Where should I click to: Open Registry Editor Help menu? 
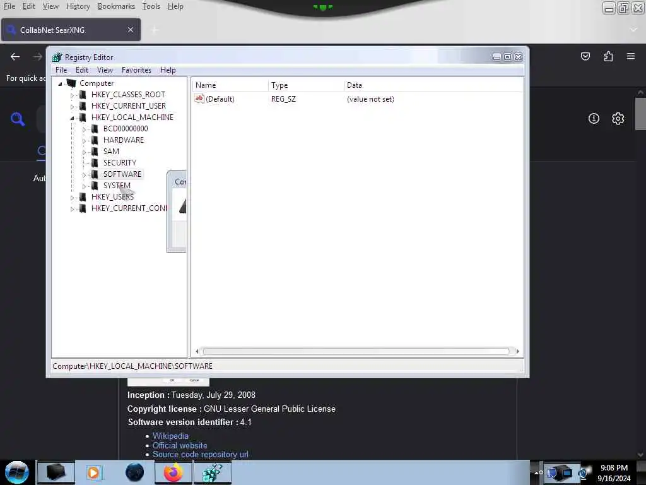click(x=168, y=70)
